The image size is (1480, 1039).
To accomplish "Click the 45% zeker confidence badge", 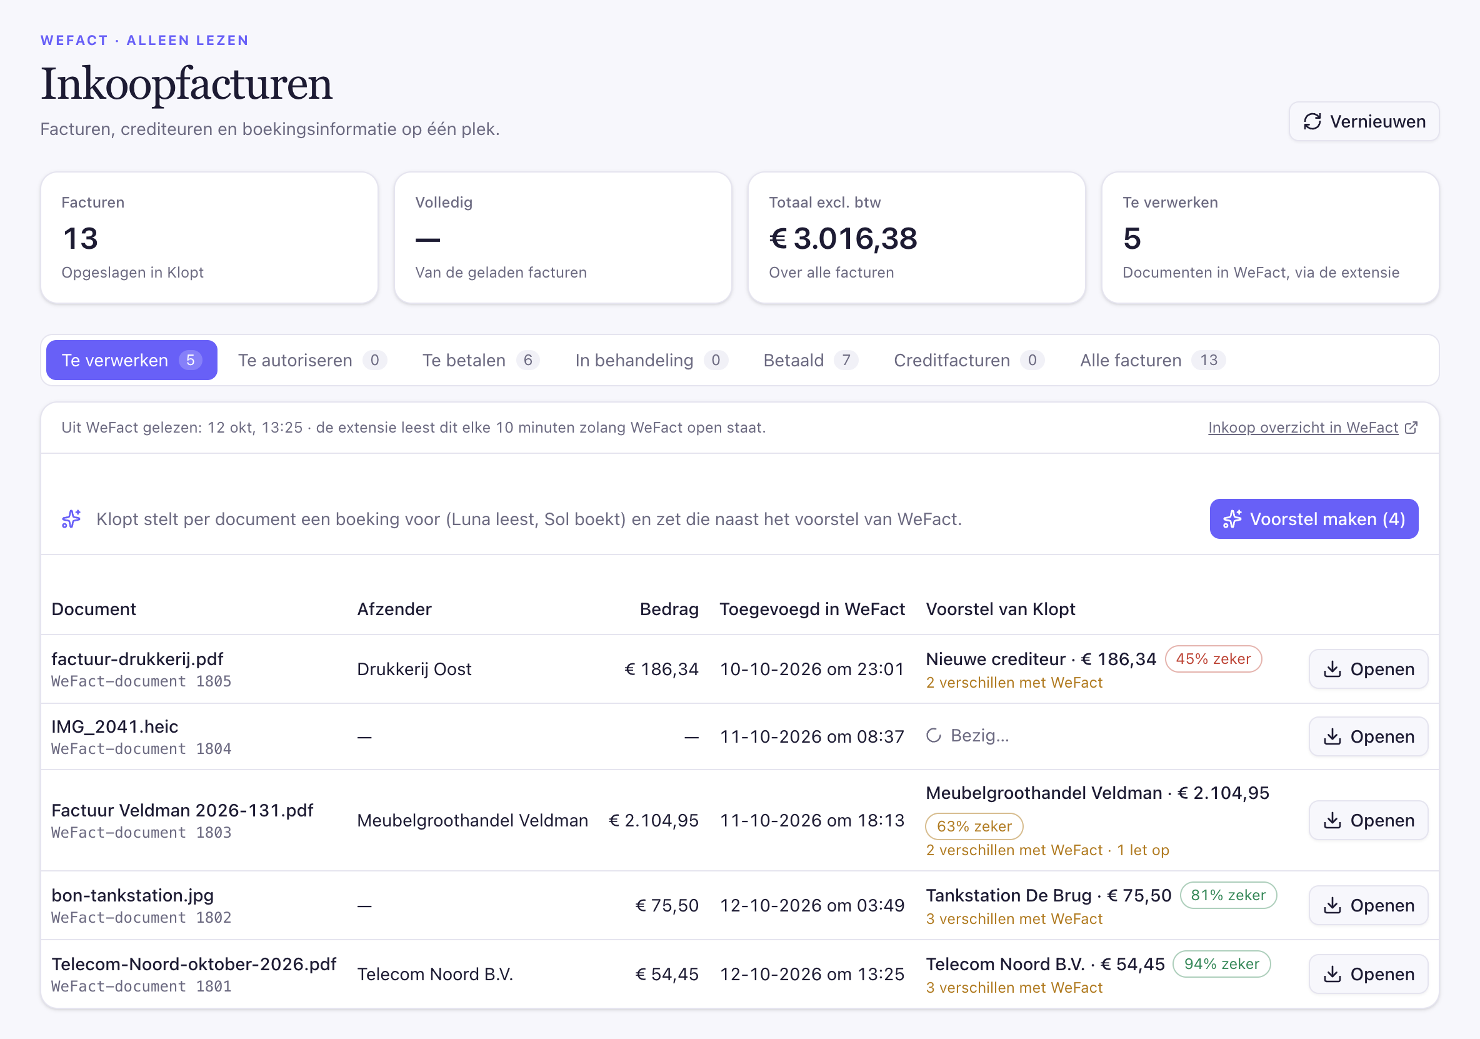I will 1213,658.
